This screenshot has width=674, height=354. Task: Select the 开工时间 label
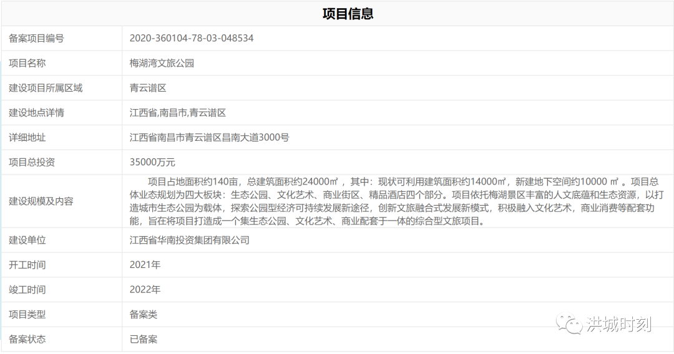(27, 265)
